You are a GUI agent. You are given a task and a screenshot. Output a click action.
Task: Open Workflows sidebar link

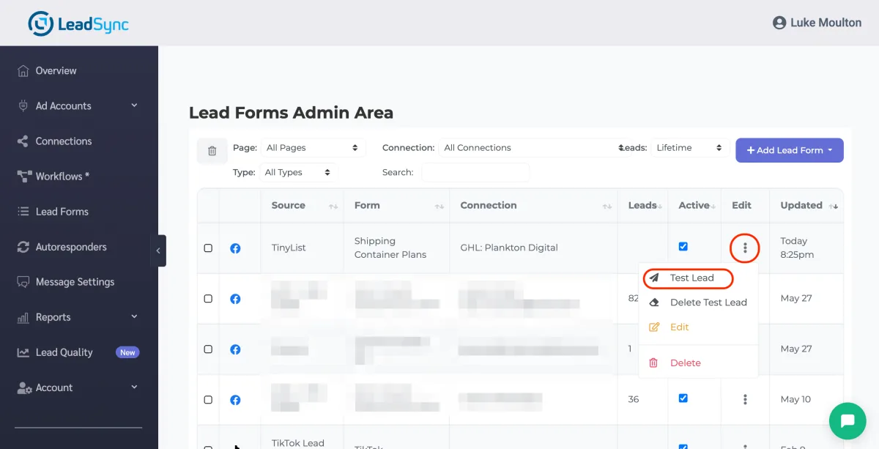62,177
